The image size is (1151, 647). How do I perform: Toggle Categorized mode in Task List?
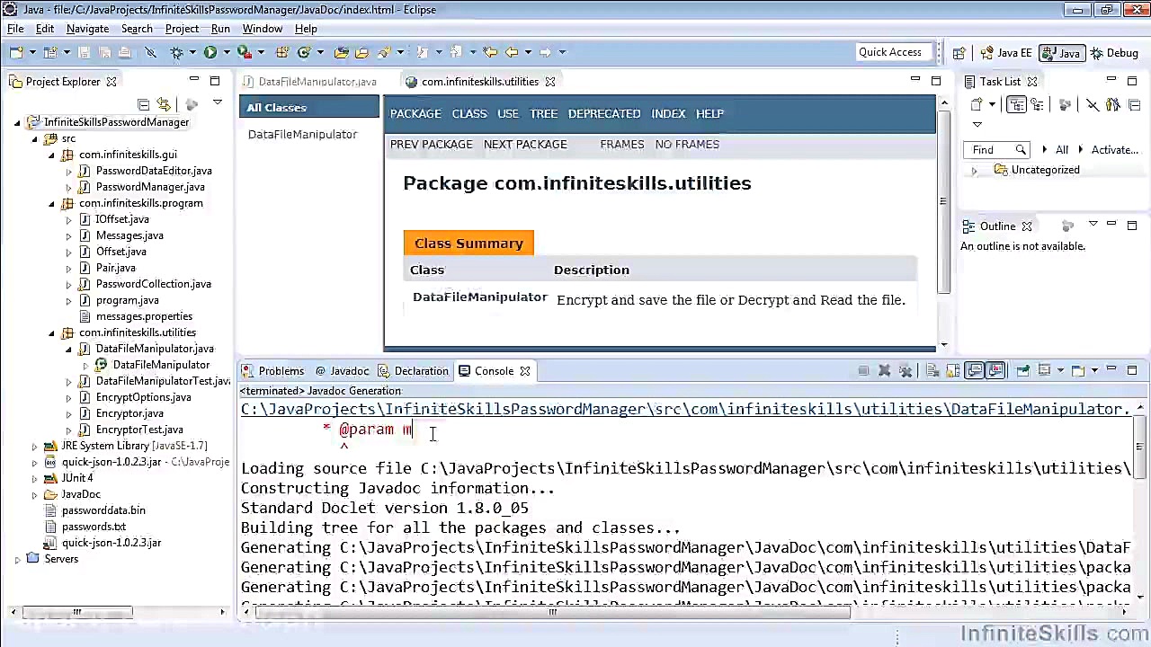click(1017, 105)
